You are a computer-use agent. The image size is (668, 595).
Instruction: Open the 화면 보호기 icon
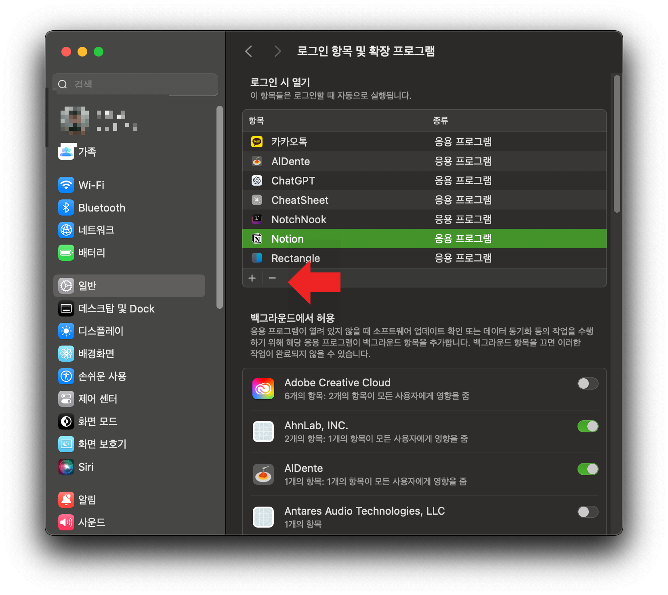coord(66,444)
